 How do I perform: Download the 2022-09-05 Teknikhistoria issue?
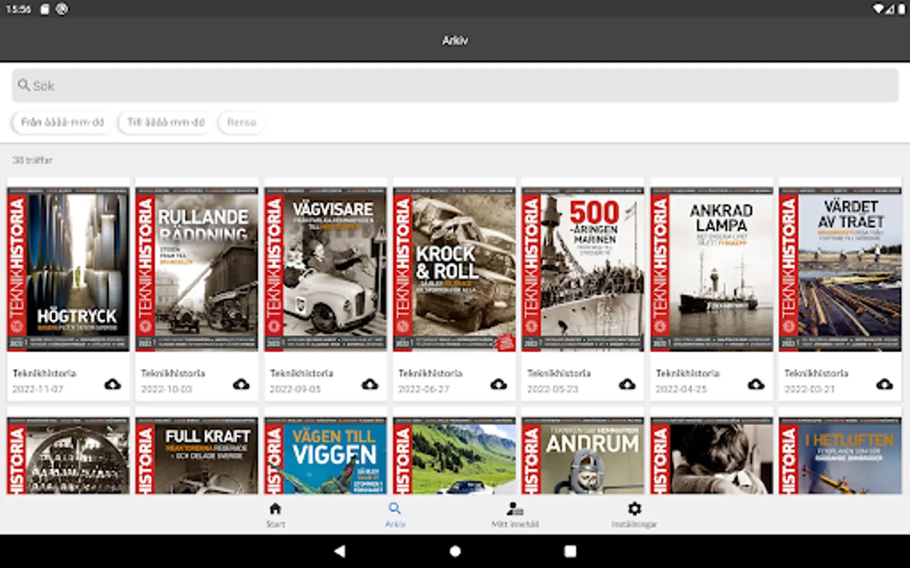[x=370, y=384]
